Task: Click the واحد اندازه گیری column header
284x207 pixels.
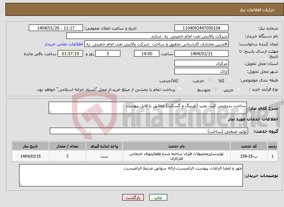Action: click(104, 146)
